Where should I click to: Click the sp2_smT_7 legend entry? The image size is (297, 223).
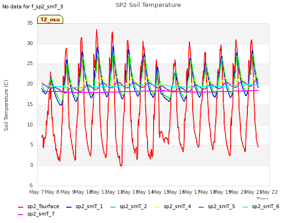click(x=36, y=214)
